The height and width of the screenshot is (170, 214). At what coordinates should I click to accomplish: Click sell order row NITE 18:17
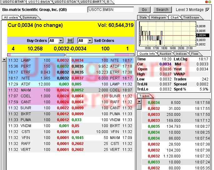click(102, 60)
